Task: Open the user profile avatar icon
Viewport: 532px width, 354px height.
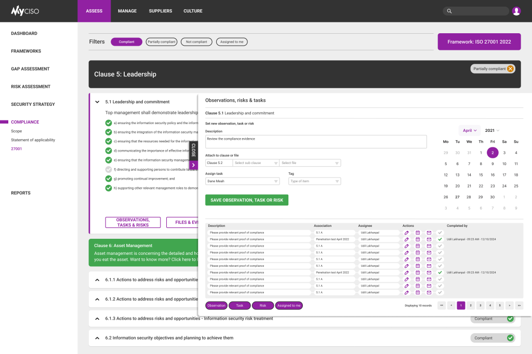Action: [515, 10]
